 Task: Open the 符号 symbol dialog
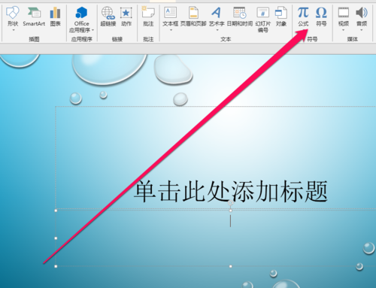pos(321,17)
